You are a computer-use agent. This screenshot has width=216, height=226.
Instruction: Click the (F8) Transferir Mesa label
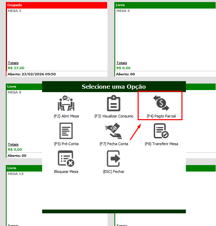tap(161, 144)
